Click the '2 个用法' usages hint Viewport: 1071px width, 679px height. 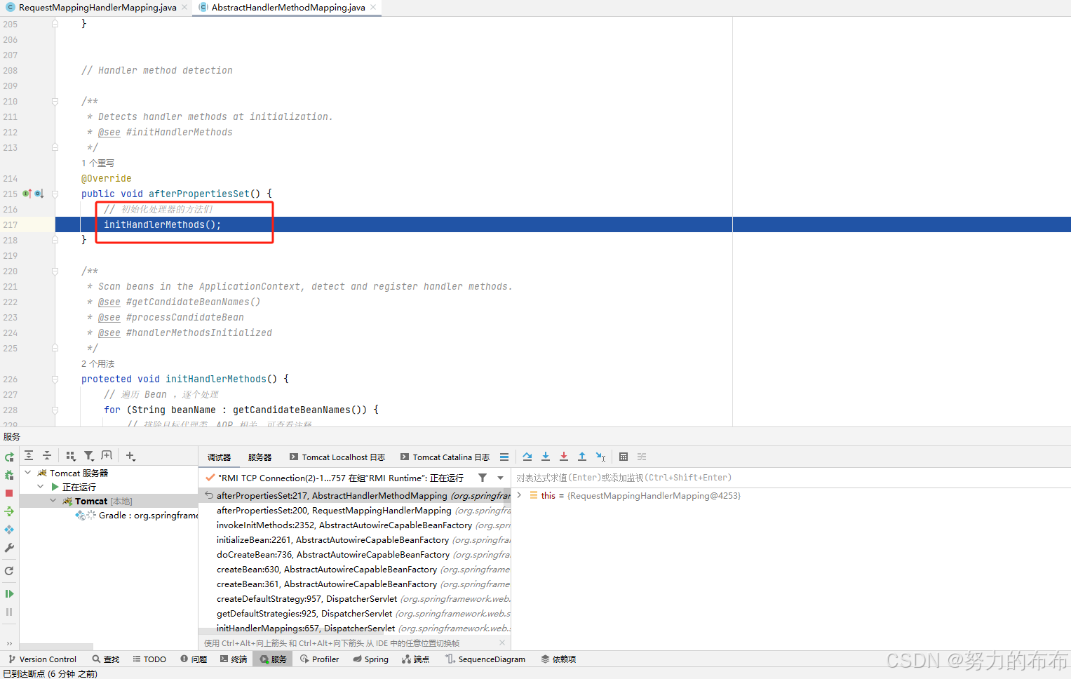[x=97, y=364]
